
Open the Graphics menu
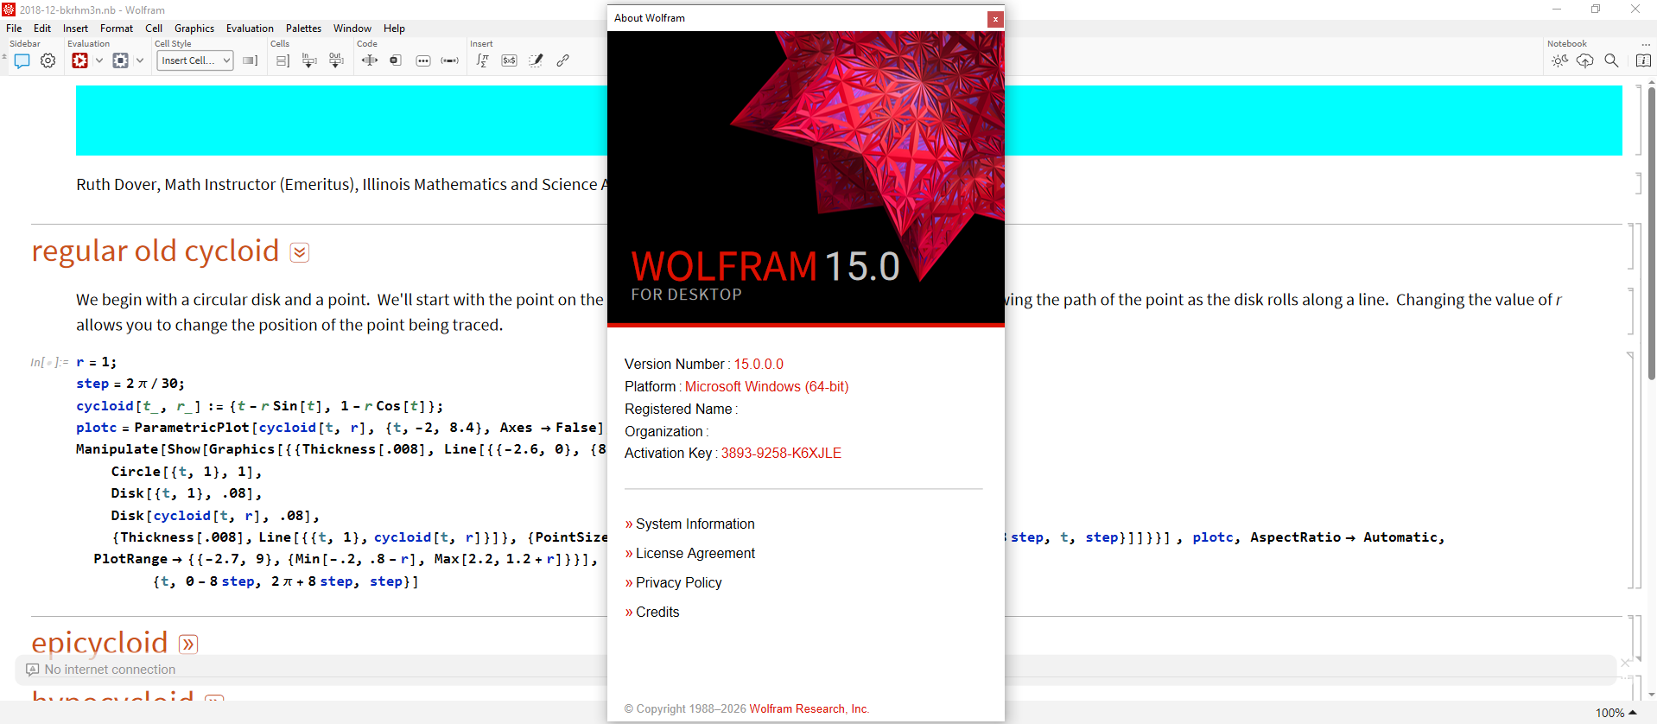click(194, 29)
